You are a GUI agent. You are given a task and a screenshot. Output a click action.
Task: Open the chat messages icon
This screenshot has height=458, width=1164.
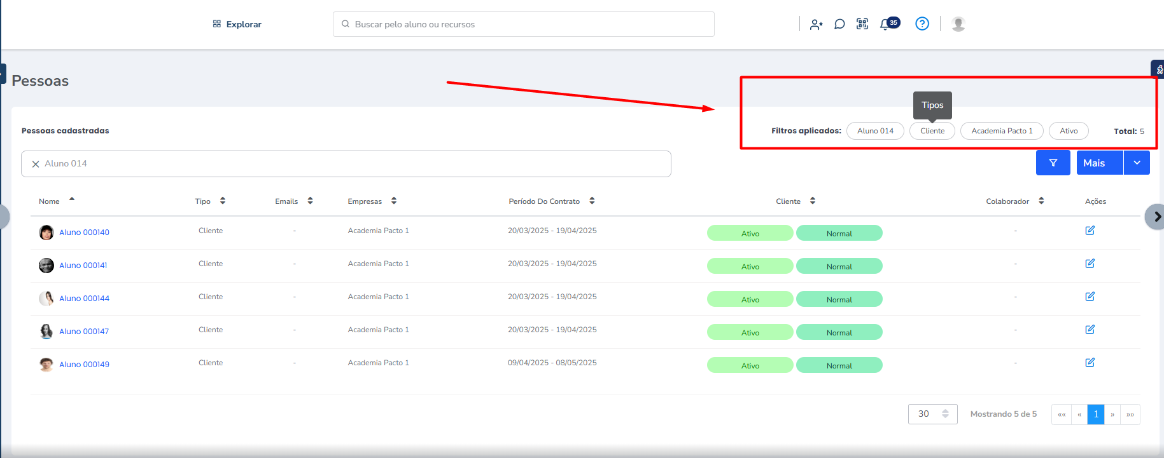[839, 24]
